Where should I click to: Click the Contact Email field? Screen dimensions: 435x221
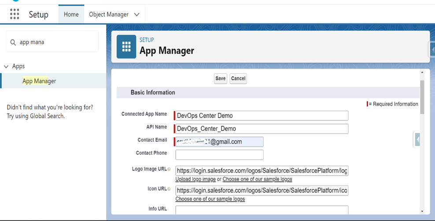(219, 142)
